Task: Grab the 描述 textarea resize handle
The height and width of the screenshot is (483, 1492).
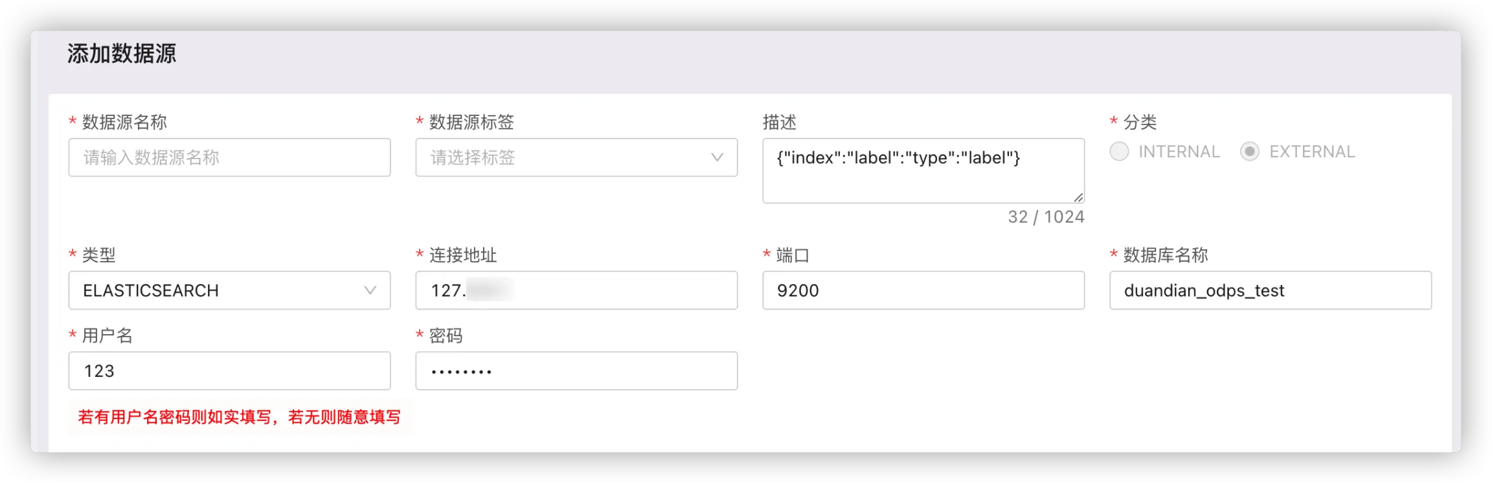Action: (1078, 197)
